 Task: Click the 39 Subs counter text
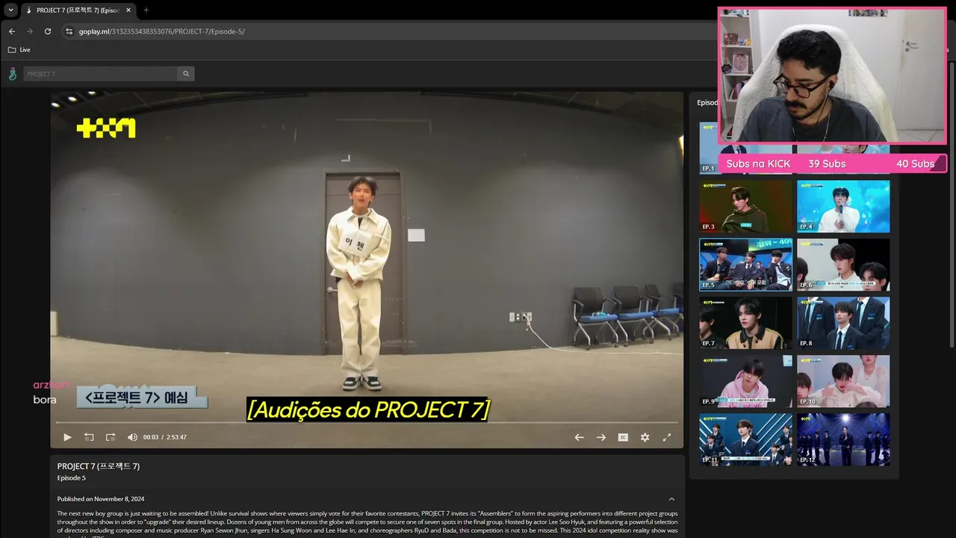pos(827,164)
